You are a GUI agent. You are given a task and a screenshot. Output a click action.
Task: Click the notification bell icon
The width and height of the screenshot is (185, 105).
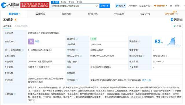(x=171, y=6)
